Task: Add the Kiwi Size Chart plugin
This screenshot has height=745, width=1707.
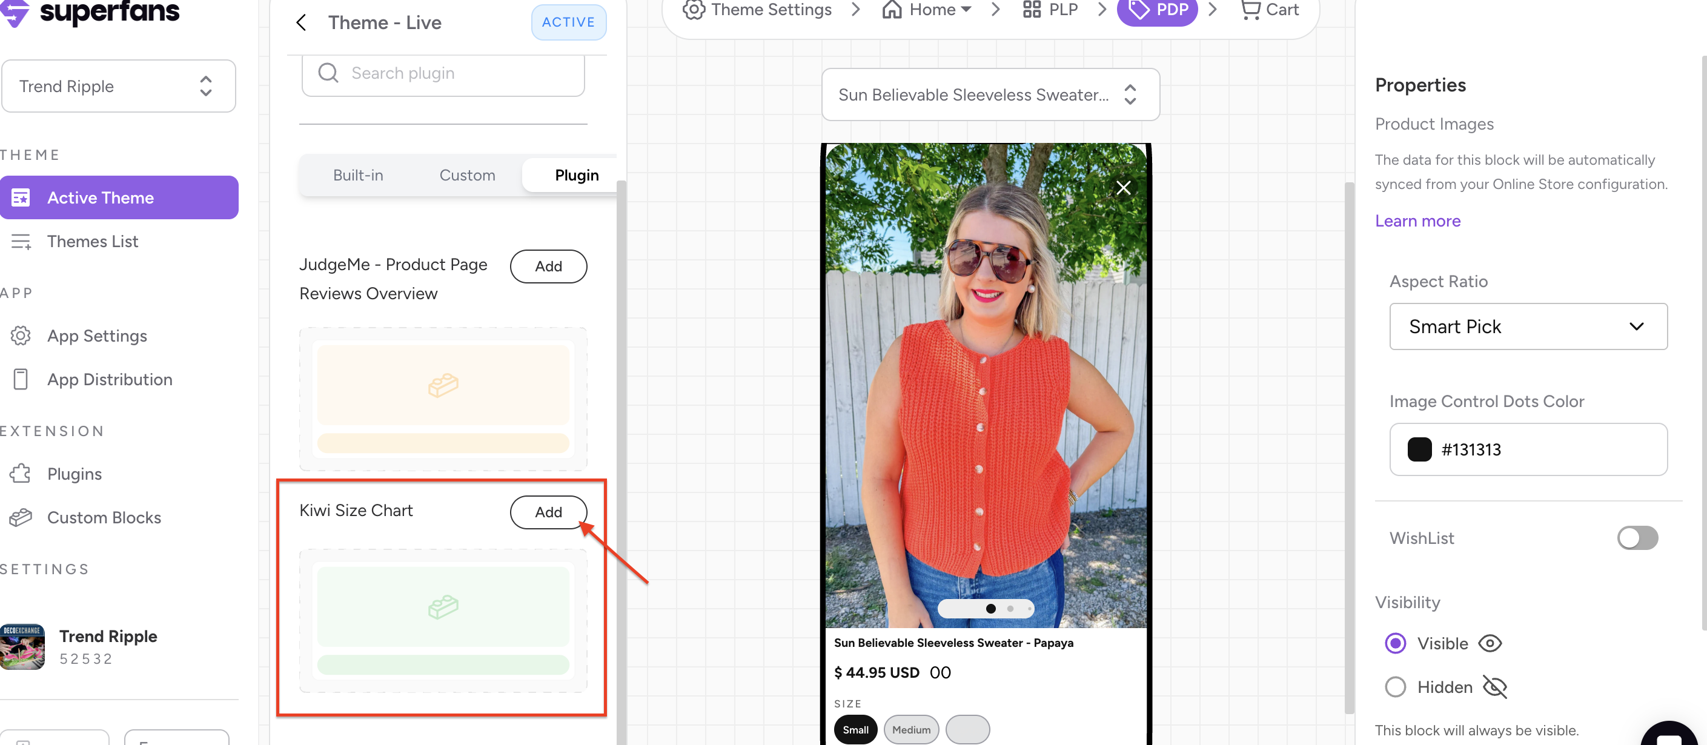Action: pyautogui.click(x=548, y=512)
